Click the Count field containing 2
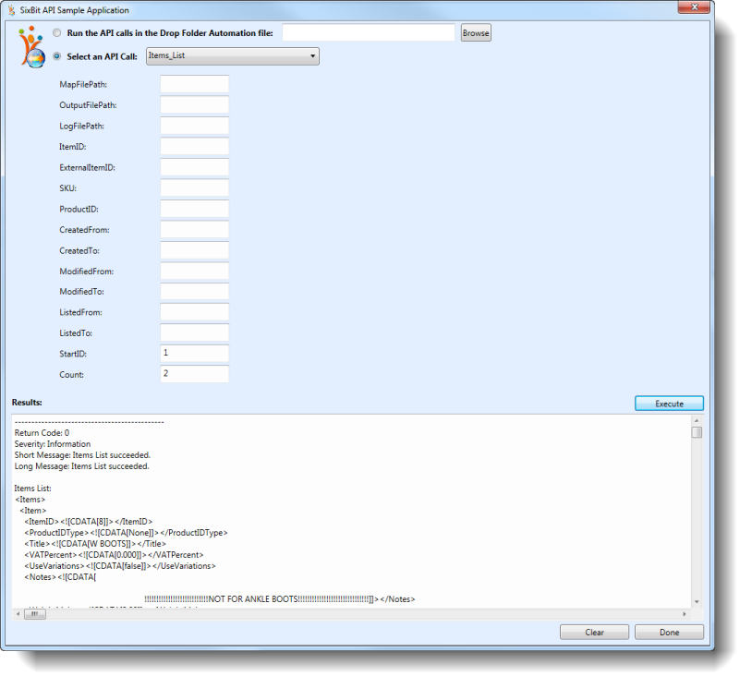This screenshot has height=688, width=752. 194,374
